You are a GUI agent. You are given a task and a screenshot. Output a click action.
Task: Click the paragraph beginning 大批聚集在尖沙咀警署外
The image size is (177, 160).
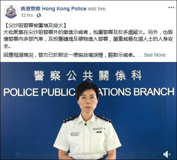click(88, 39)
